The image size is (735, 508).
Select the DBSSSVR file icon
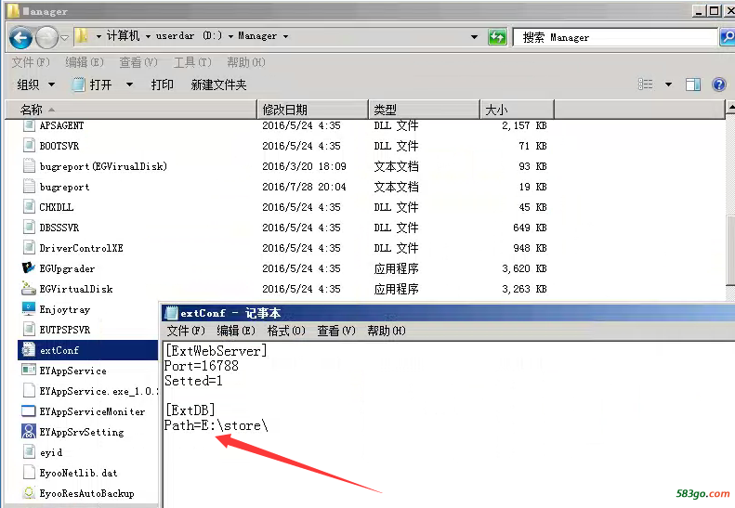(x=29, y=227)
